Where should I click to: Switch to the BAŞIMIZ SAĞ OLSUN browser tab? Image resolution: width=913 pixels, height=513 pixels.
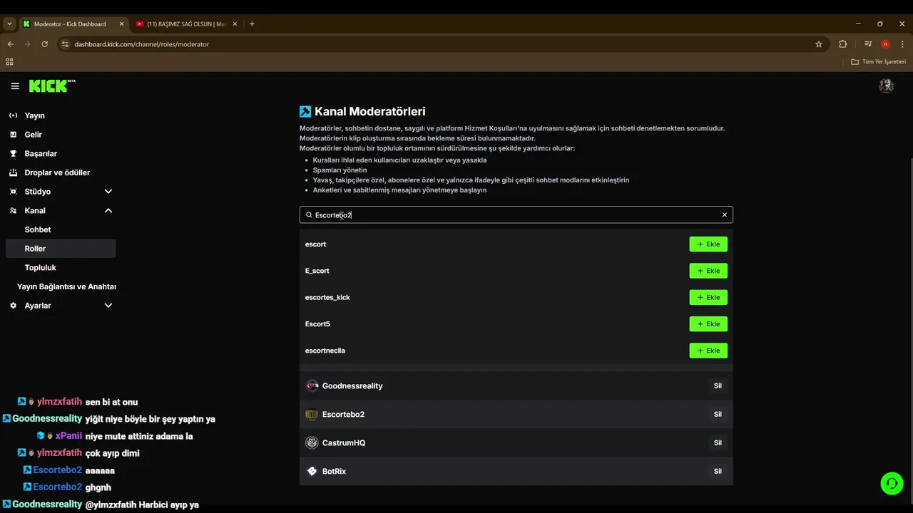185,24
